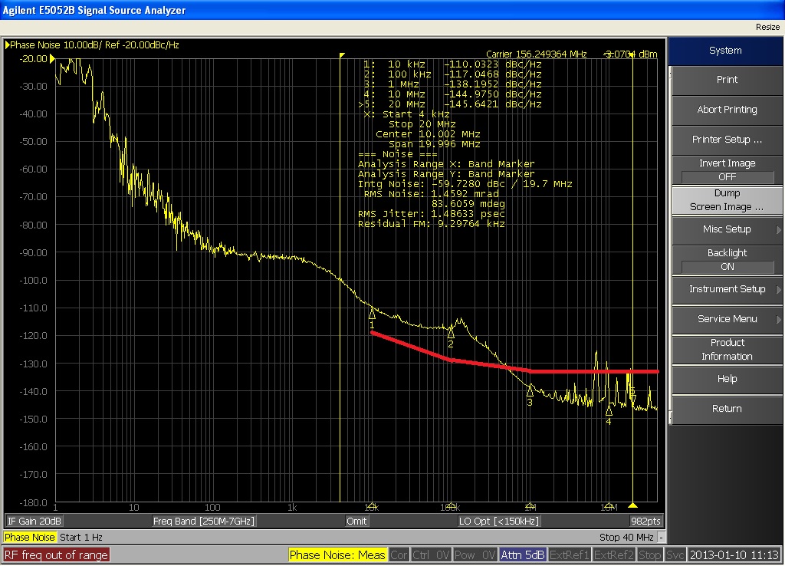Toggle Invert Image OFF setting
This screenshot has height=566, width=785.
tap(727, 176)
